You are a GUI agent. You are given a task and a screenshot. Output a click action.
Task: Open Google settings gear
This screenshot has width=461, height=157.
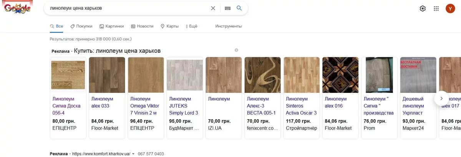(x=423, y=8)
